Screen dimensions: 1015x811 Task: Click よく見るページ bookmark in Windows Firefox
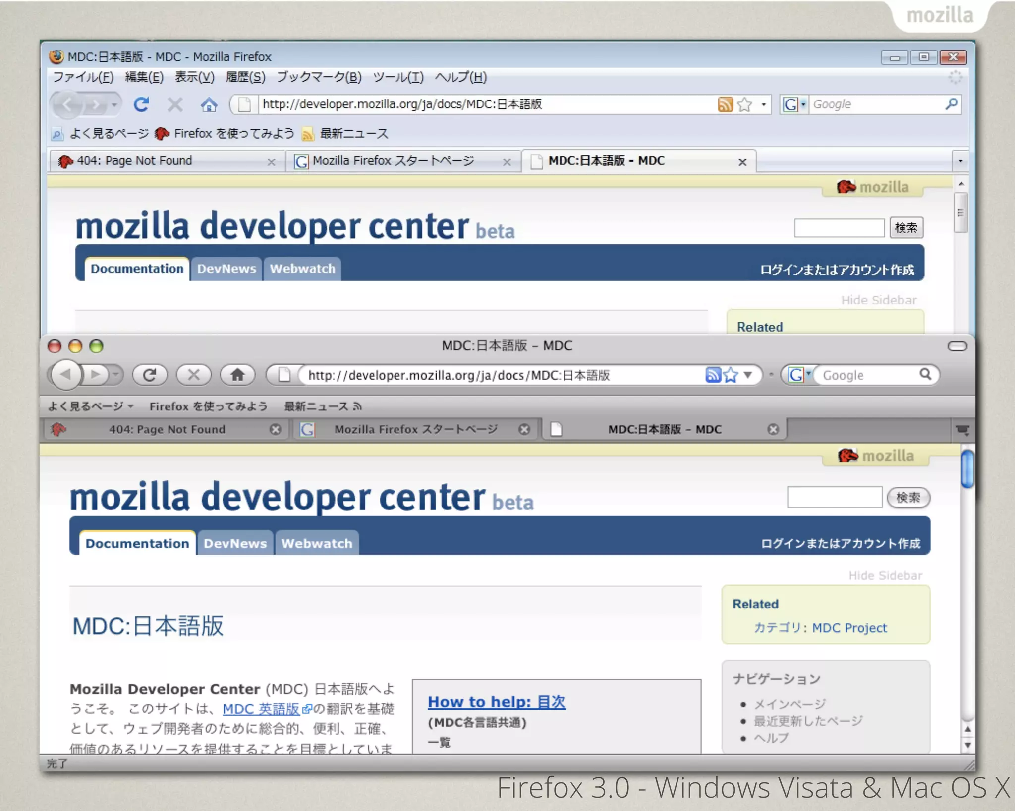pyautogui.click(x=101, y=134)
